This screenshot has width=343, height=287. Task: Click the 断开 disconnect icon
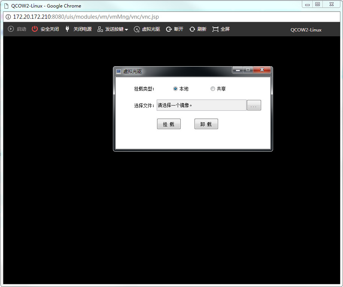169,29
